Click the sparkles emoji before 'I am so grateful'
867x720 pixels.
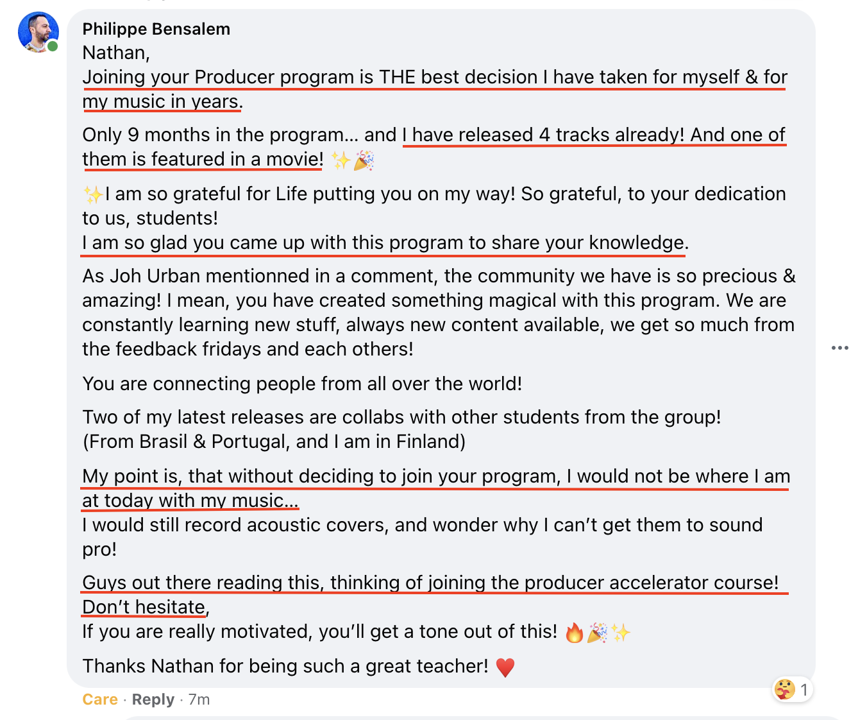pos(92,194)
